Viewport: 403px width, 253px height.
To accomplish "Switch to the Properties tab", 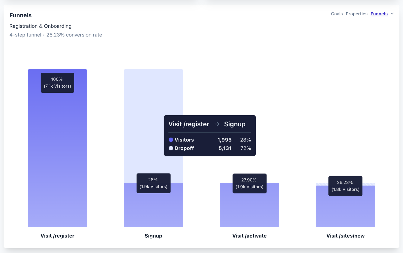I will 357,14.
